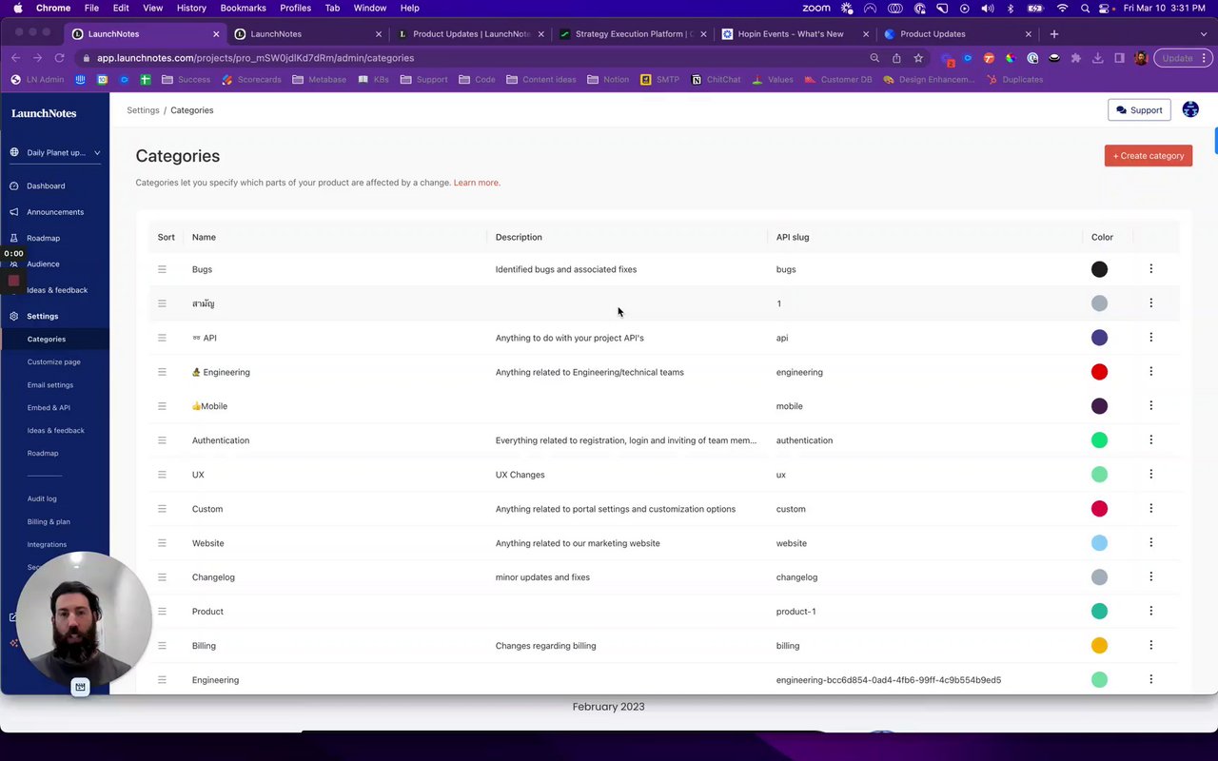Click Announcements megaphone icon in sidebar
This screenshot has height=761, width=1218.
pyautogui.click(x=14, y=212)
